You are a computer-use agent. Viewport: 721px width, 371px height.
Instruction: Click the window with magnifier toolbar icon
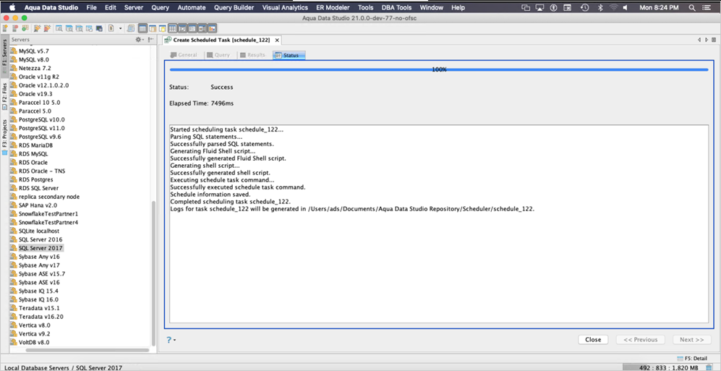[59, 28]
